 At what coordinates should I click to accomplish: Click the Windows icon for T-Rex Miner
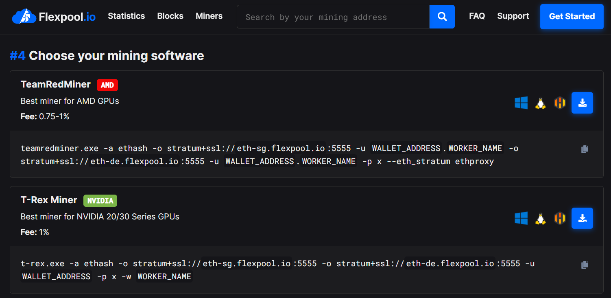521,218
